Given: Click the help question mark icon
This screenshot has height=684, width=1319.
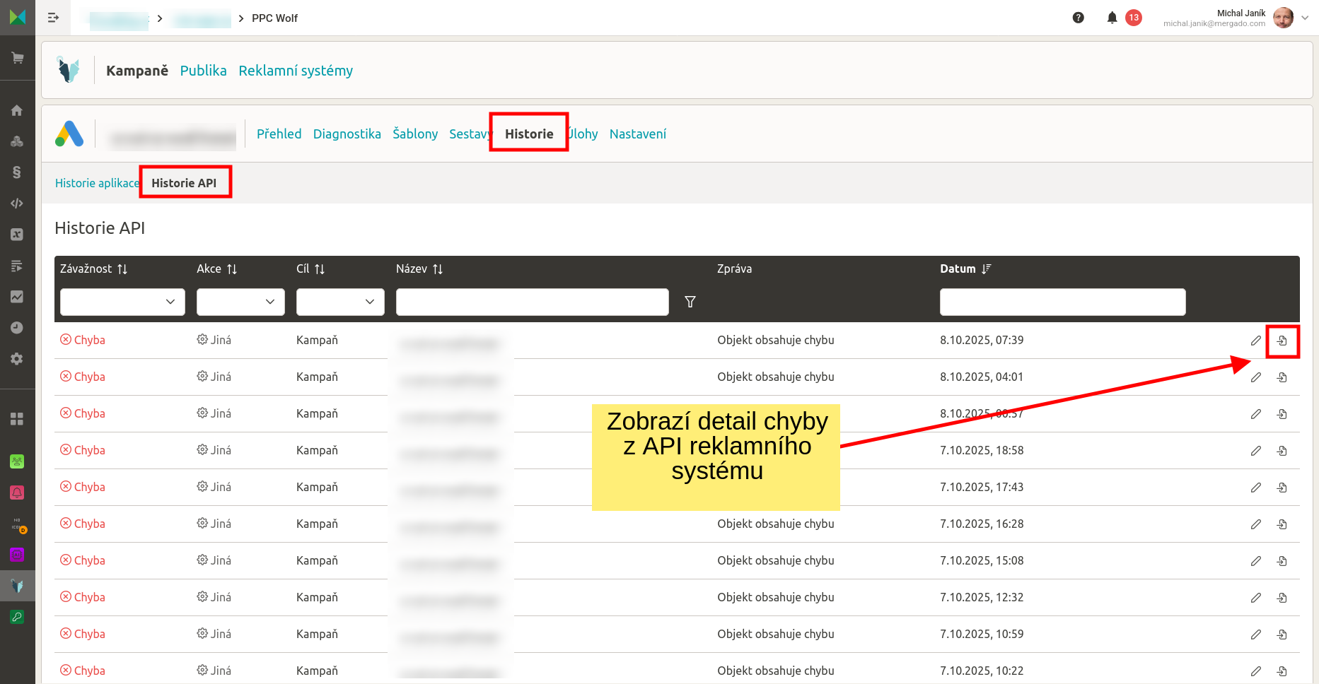Looking at the screenshot, I should pyautogui.click(x=1078, y=18).
